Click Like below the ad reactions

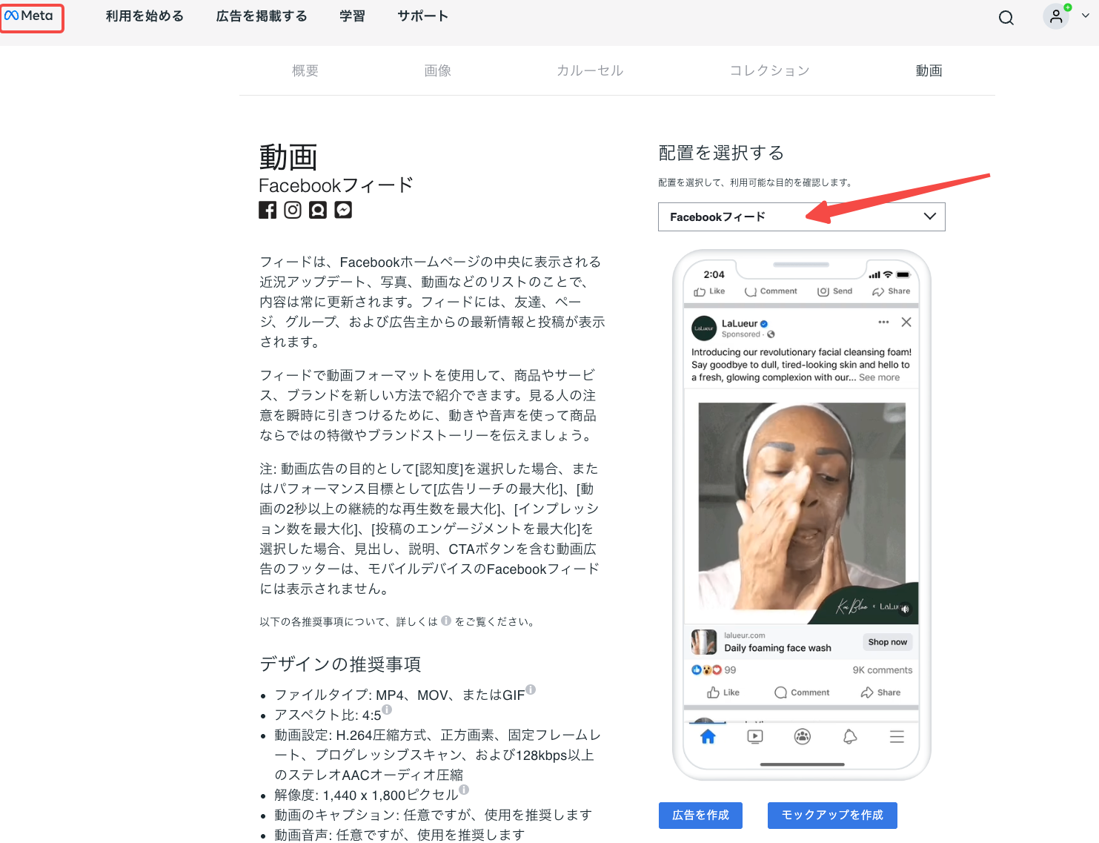point(723,692)
